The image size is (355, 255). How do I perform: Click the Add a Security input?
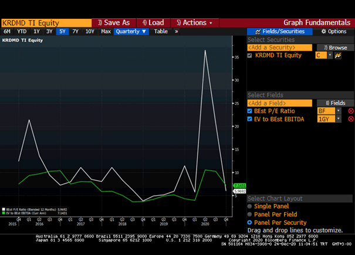280,47
